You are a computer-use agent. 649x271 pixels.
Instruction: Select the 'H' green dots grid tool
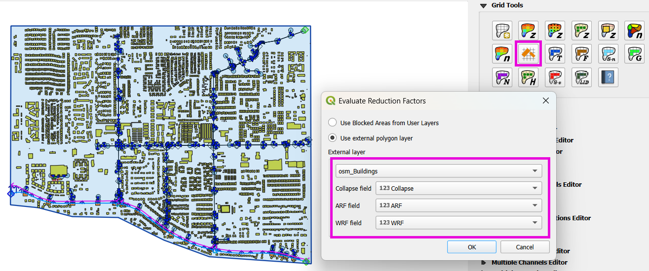tap(529, 77)
